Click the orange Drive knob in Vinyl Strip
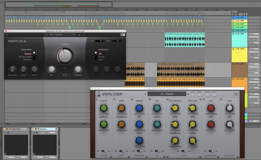The width and height of the screenshot is (261, 160). point(121,108)
